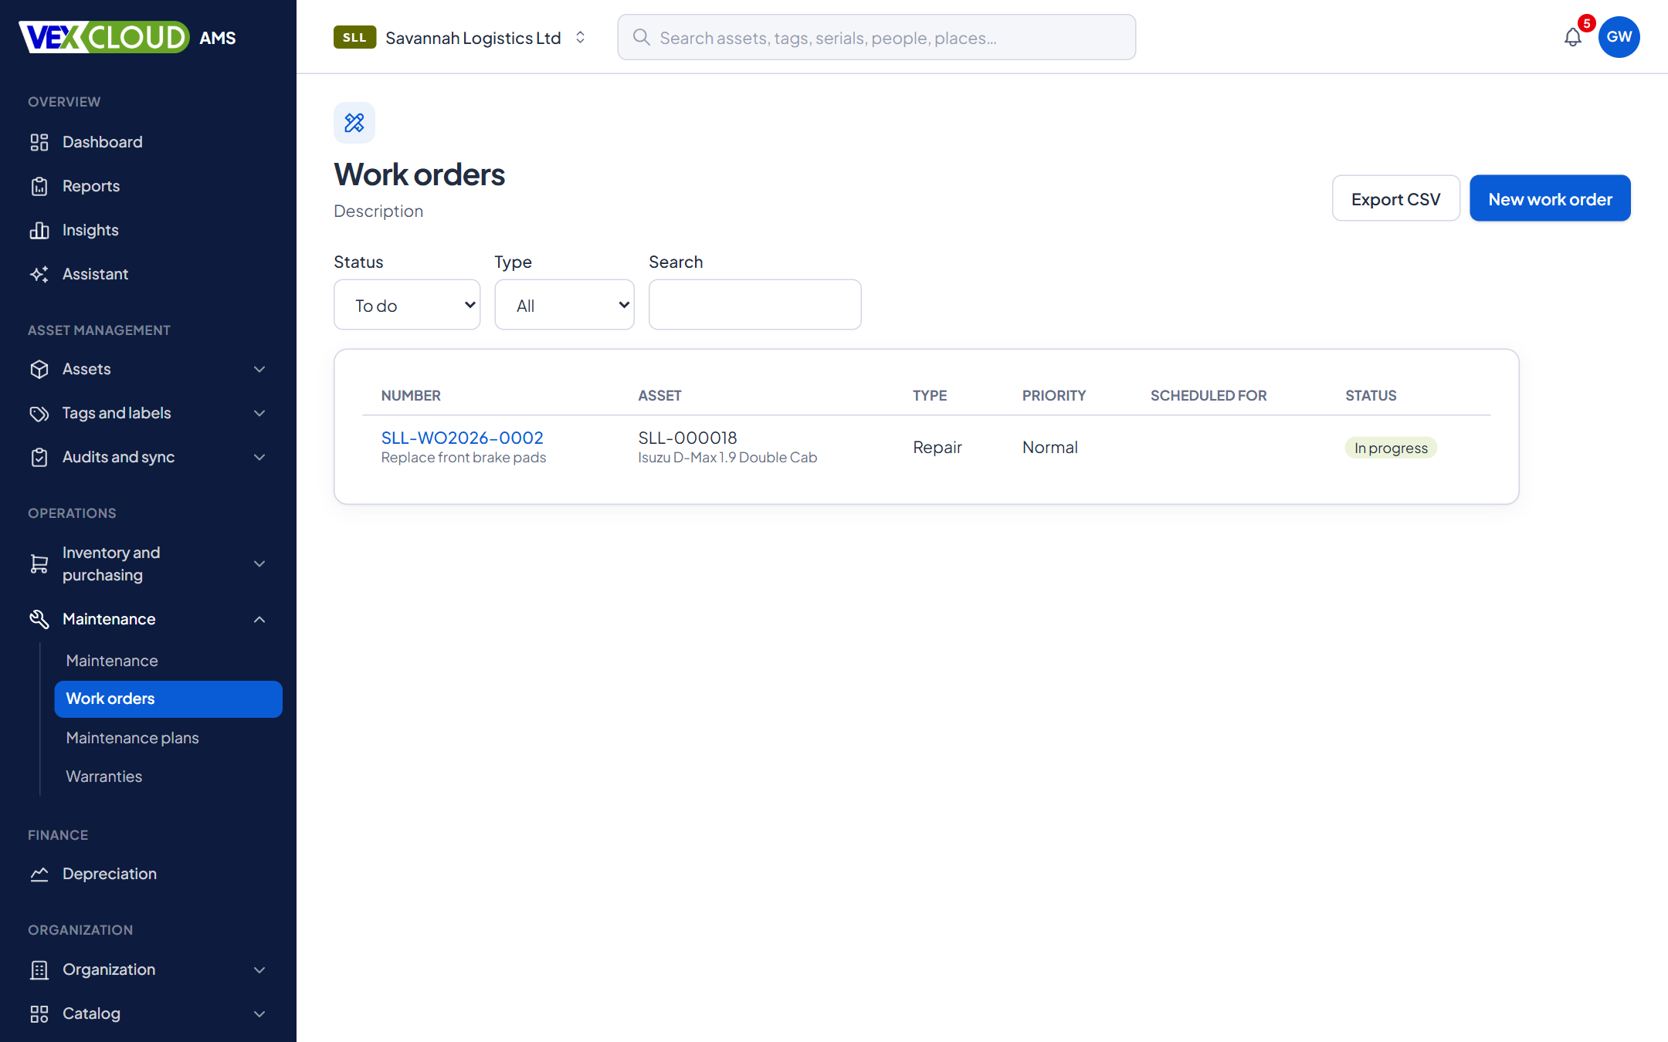Focus the global asset search field

pyautogui.click(x=876, y=37)
